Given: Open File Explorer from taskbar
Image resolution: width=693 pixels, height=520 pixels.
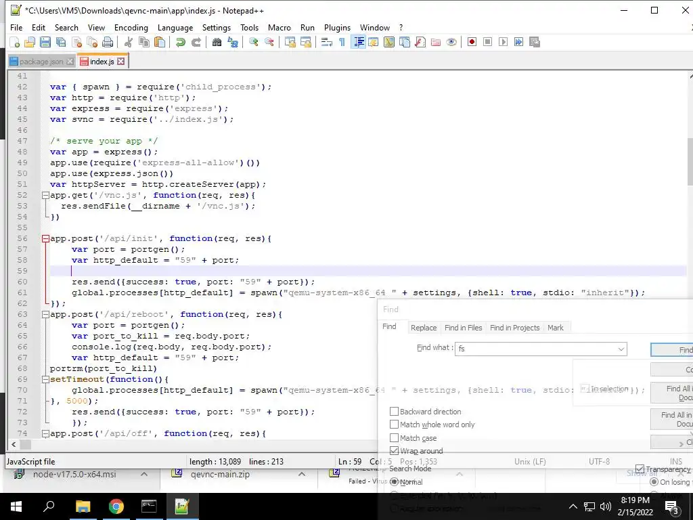Looking at the screenshot, I should coord(83,506).
